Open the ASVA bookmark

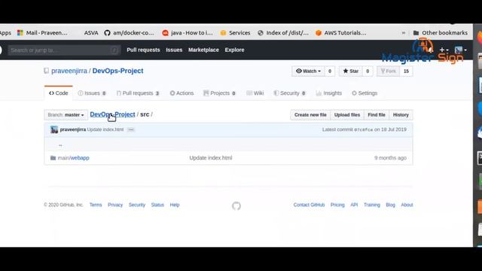pyautogui.click(x=91, y=33)
